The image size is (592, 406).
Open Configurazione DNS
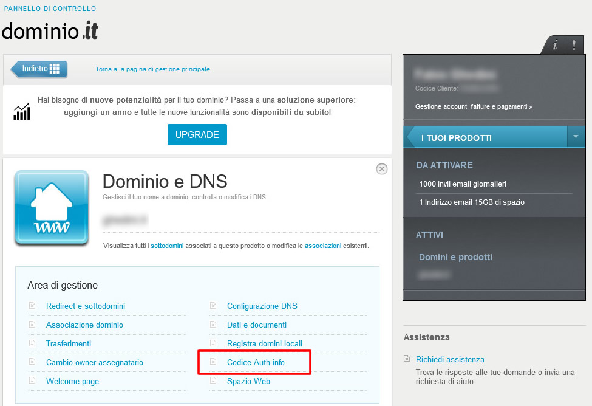[262, 306]
